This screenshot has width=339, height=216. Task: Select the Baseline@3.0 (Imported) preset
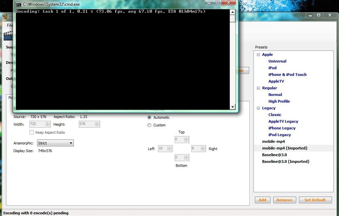[x=286, y=161]
